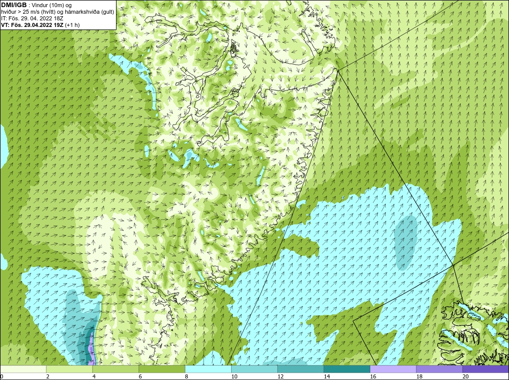Click the legend value label 20
Image resolution: width=509 pixels, height=380 pixels.
(466, 376)
